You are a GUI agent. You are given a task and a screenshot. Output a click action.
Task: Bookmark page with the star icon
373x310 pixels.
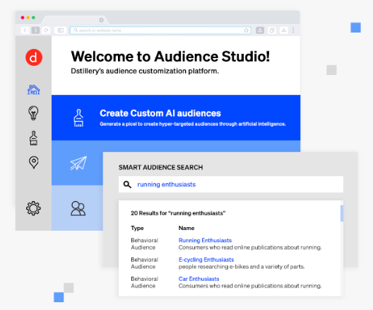click(247, 30)
